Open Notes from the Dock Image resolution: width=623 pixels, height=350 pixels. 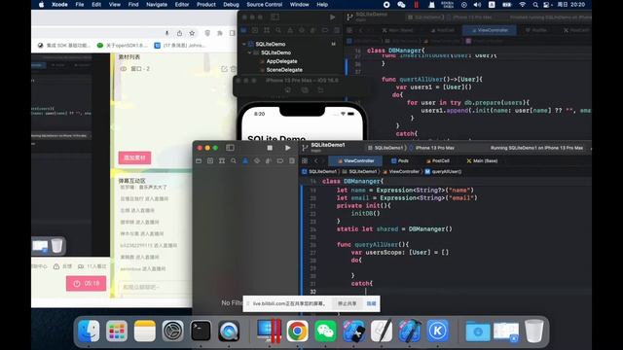coord(145,331)
